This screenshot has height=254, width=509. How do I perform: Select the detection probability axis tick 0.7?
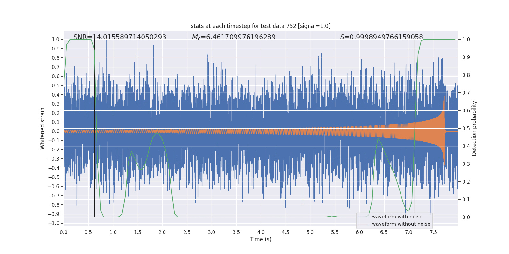coord(466,93)
